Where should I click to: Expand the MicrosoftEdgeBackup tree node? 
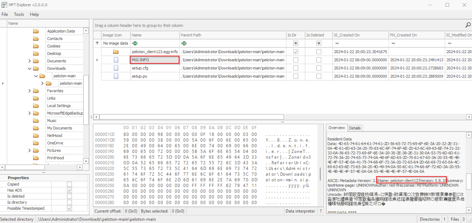(x=29, y=113)
